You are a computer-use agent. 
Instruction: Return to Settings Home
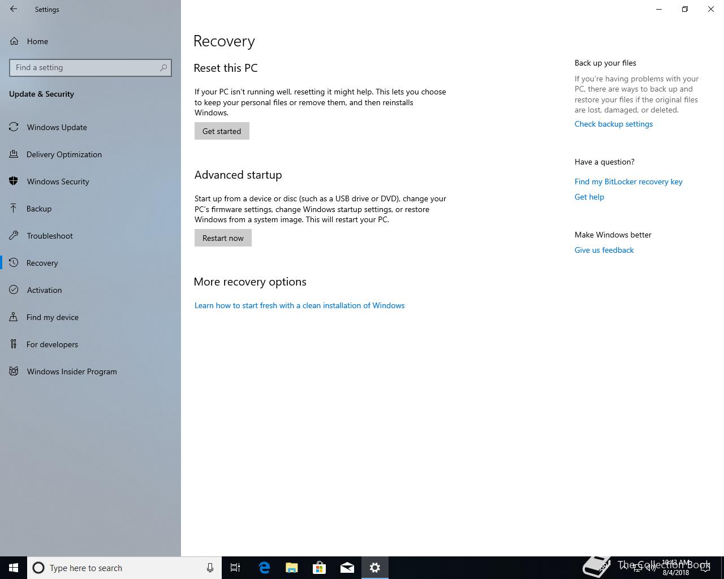click(x=37, y=41)
